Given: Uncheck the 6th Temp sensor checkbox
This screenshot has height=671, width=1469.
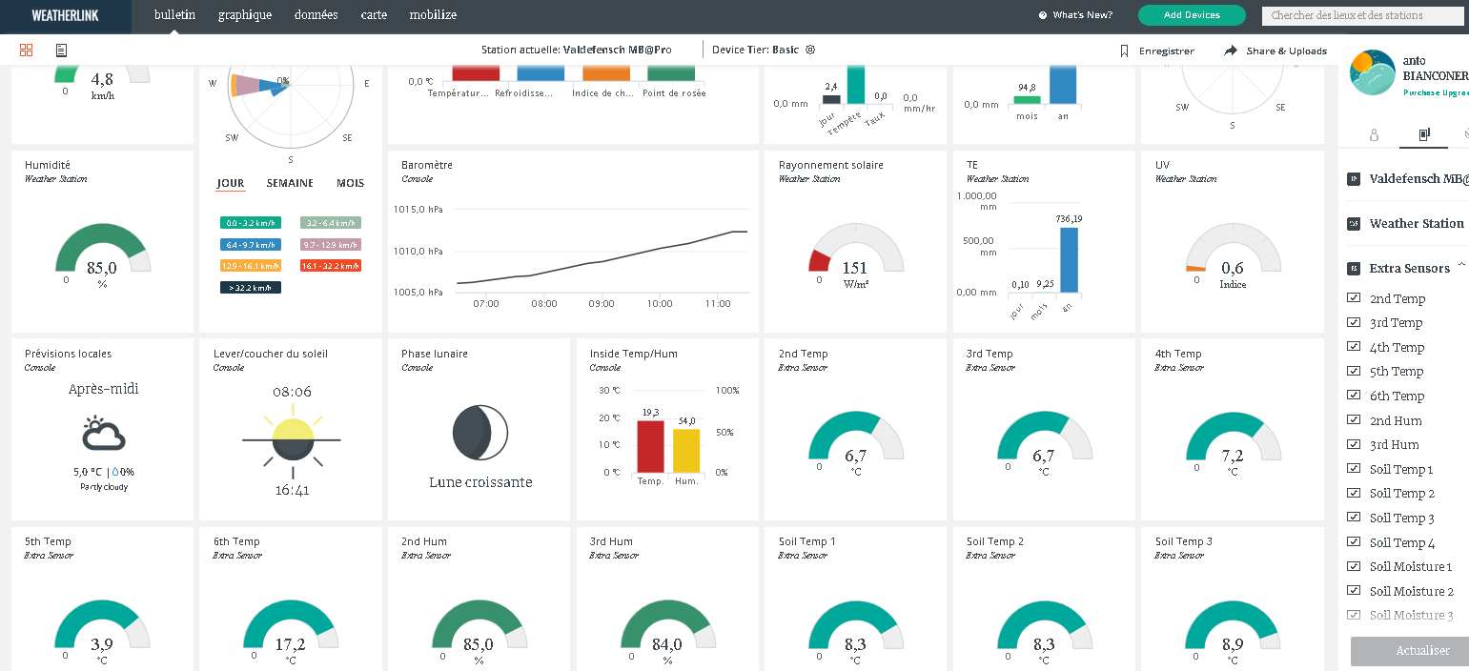Looking at the screenshot, I should point(1354,396).
